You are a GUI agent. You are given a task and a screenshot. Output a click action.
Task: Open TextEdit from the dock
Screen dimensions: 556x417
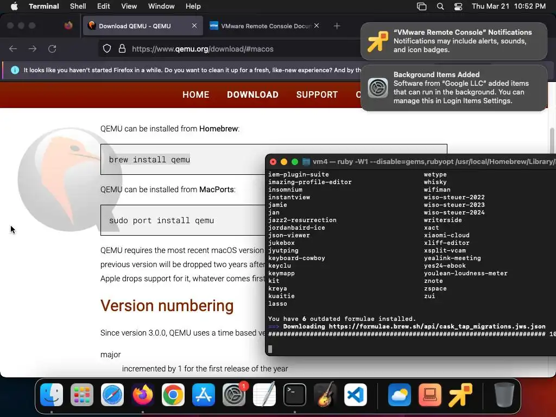tap(264, 395)
